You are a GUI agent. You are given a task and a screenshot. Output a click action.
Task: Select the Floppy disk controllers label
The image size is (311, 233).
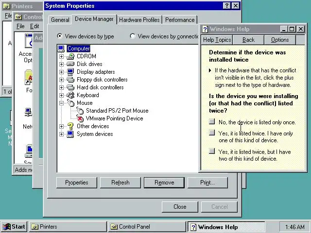click(x=102, y=80)
